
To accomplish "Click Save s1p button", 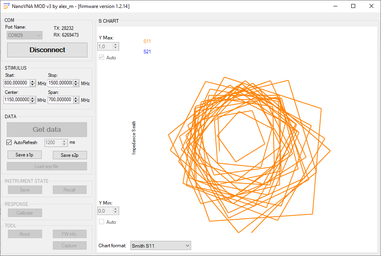I will [25, 155].
